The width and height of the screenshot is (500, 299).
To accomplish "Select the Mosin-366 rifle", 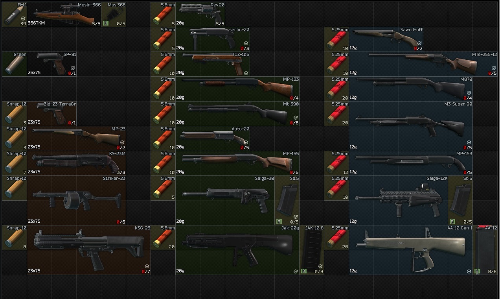I will [64, 14].
